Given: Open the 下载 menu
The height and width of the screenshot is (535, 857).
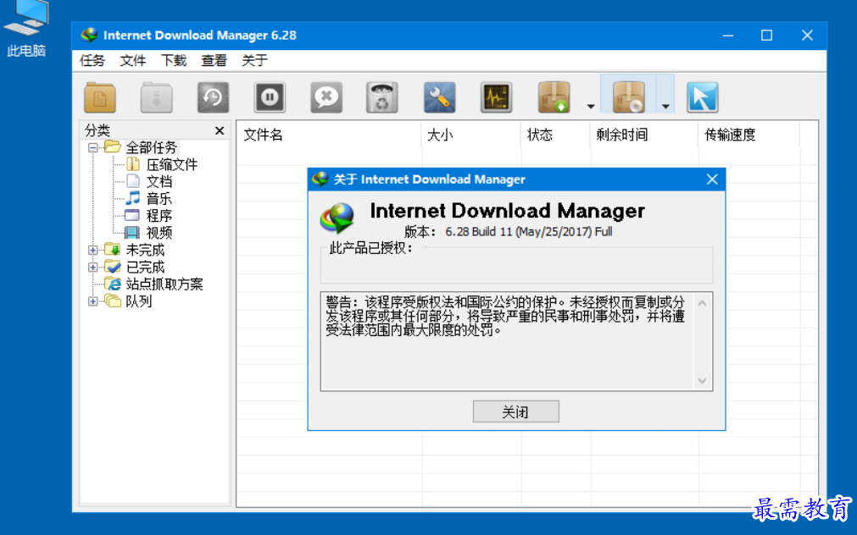Looking at the screenshot, I should pyautogui.click(x=174, y=61).
